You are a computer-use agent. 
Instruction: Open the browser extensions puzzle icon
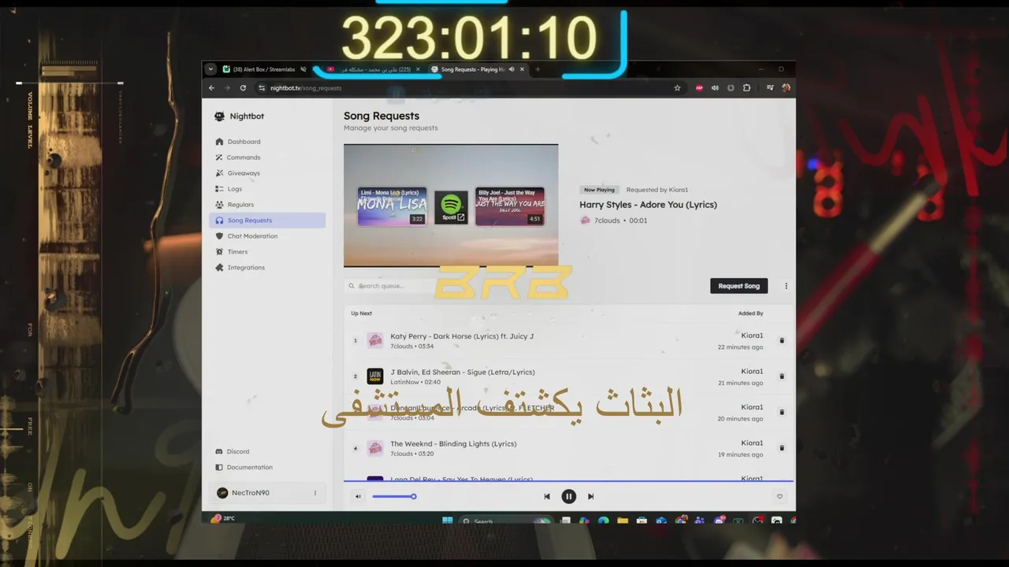coord(747,88)
